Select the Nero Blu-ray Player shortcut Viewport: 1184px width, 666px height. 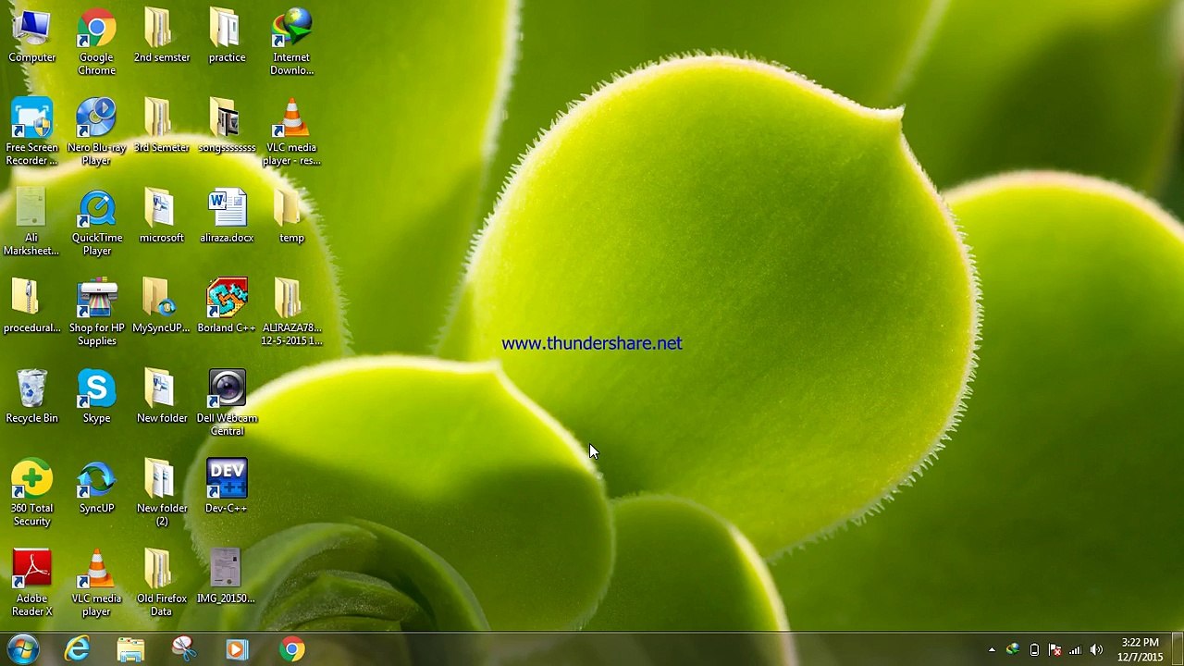click(x=96, y=132)
